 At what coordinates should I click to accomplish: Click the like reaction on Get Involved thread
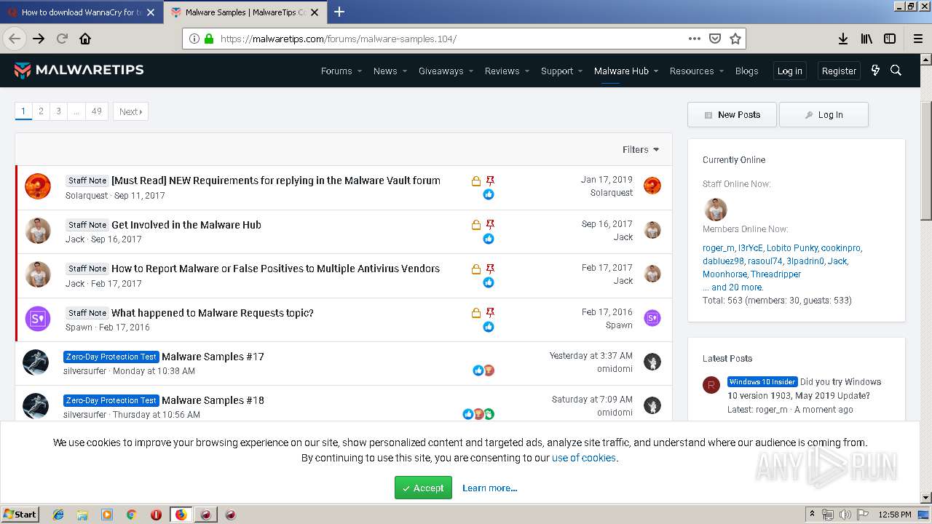[489, 239]
